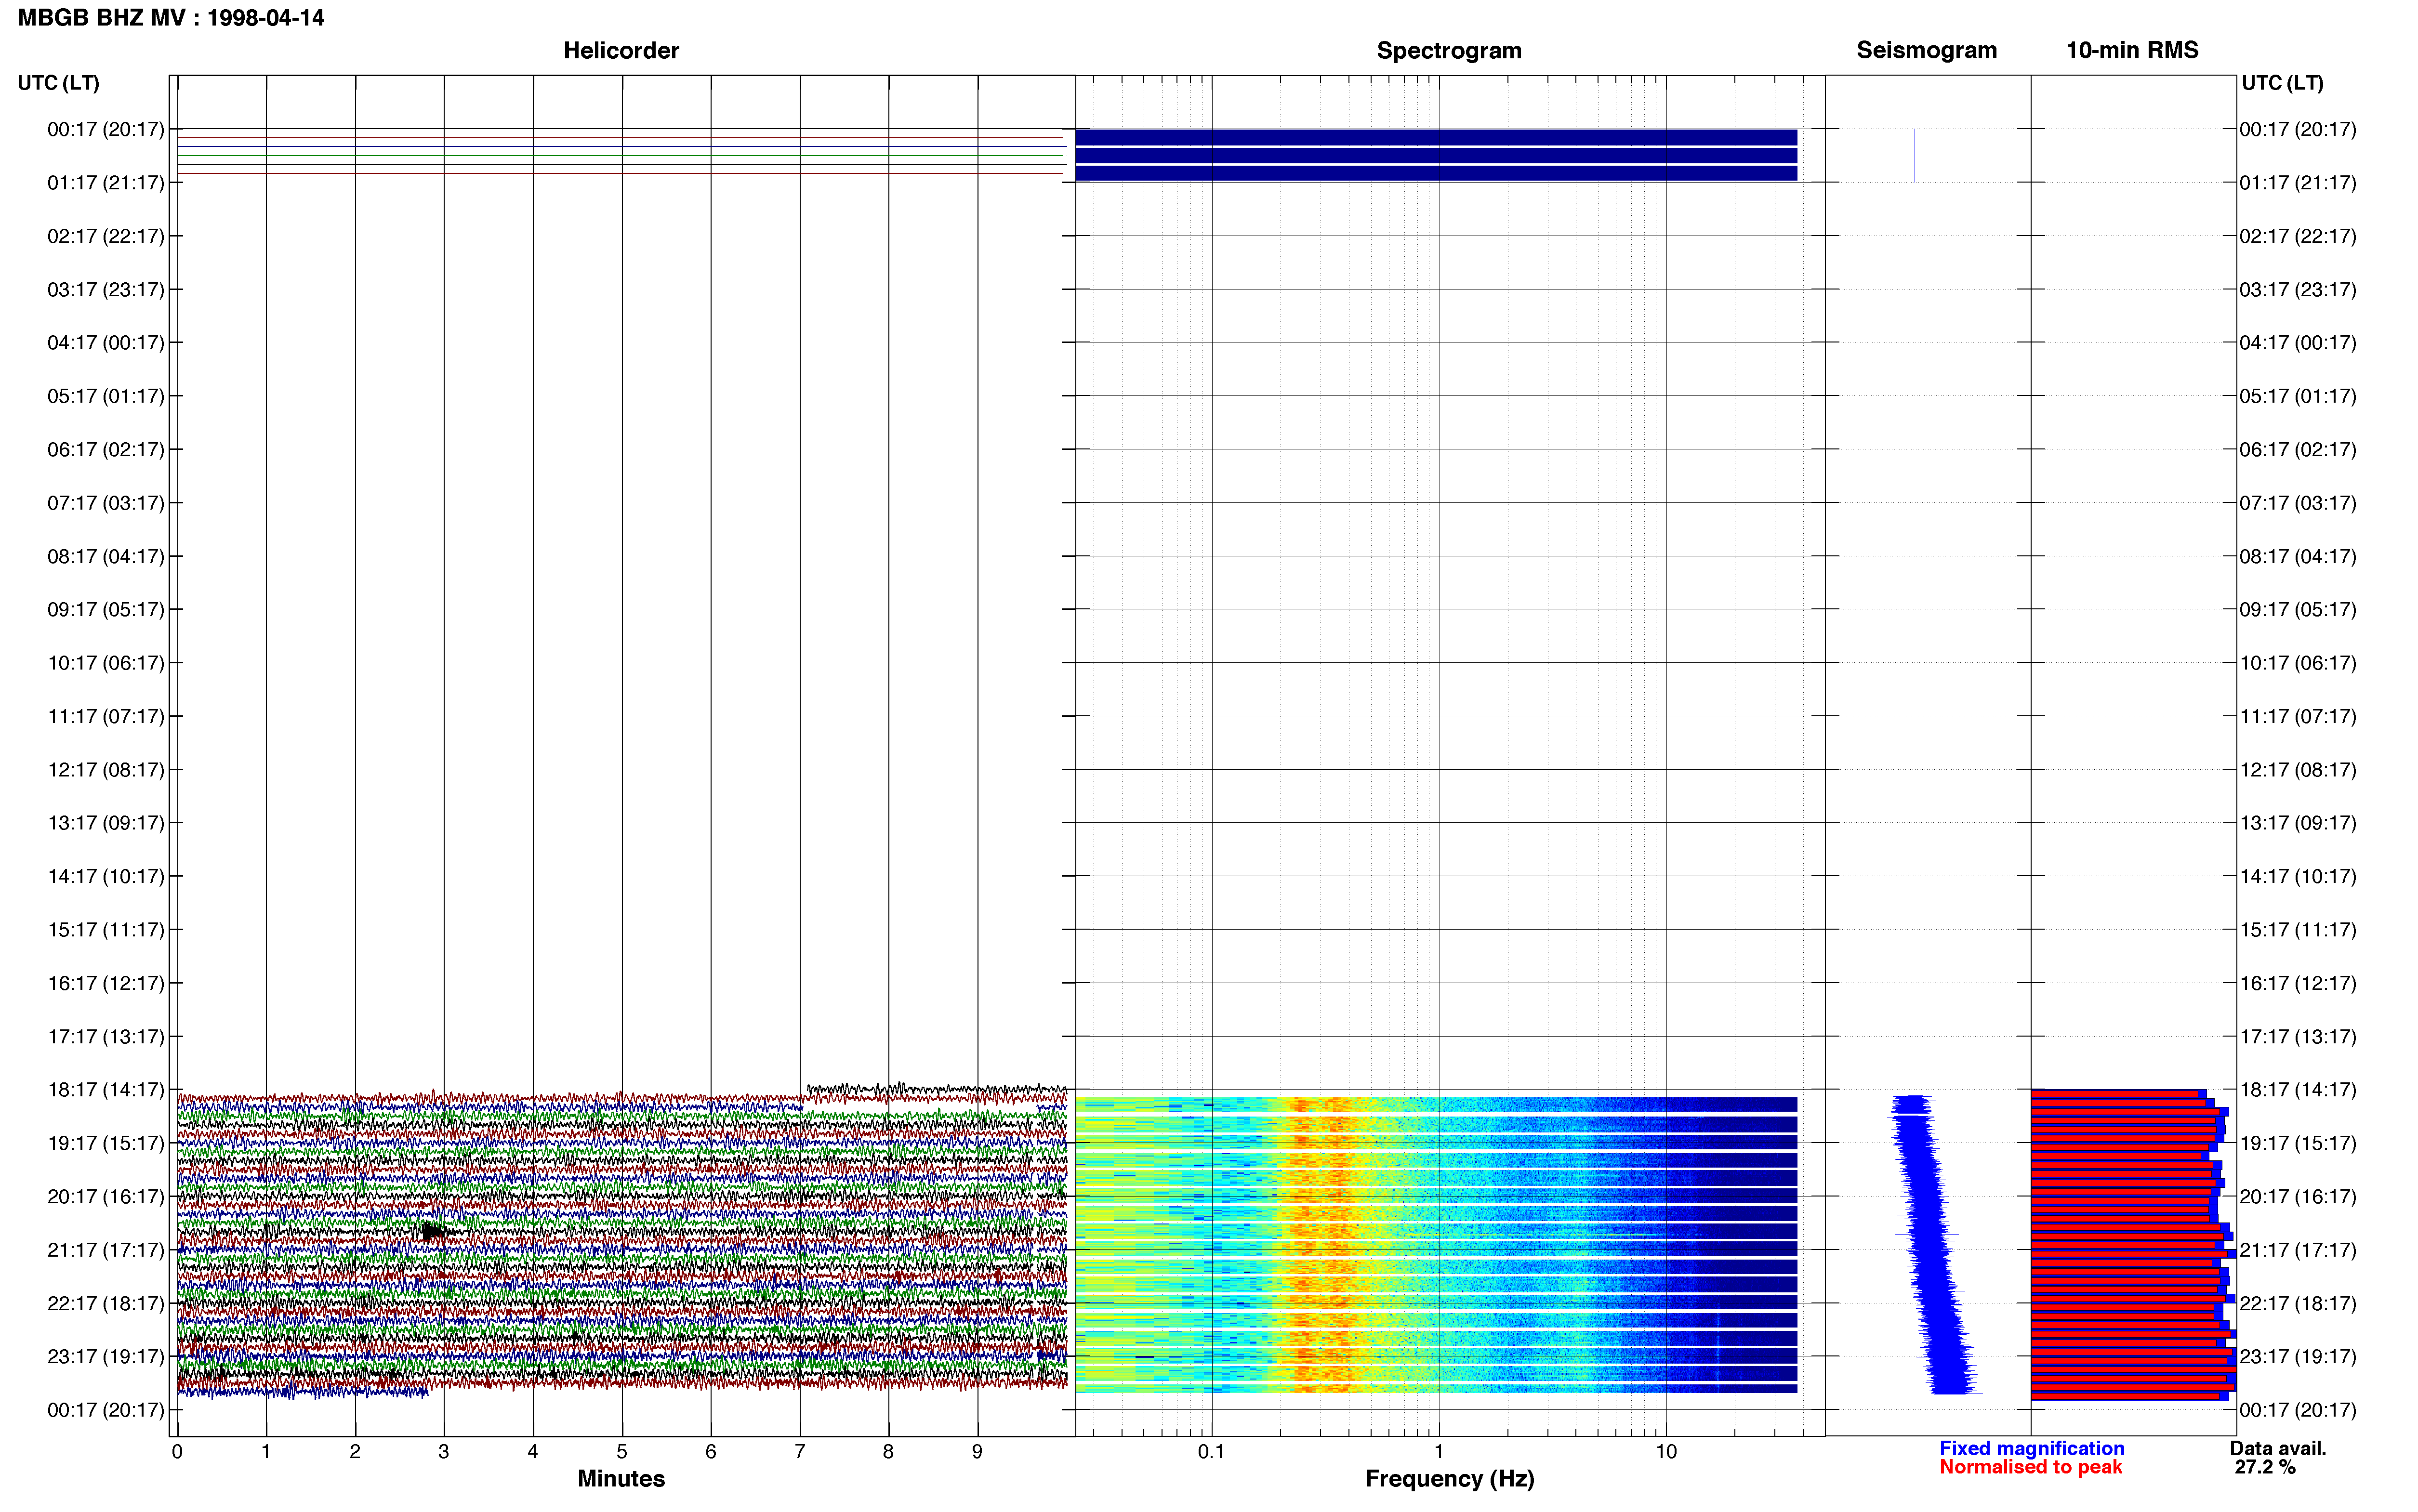
Task: Click the left '01:17 (21:17)' time label
Action: click(x=106, y=183)
